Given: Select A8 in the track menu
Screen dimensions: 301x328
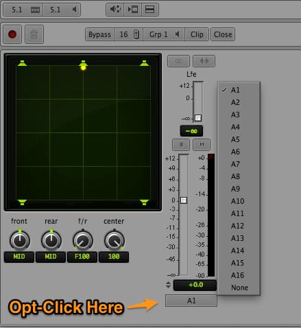Looking at the screenshot, I should coord(239,176).
